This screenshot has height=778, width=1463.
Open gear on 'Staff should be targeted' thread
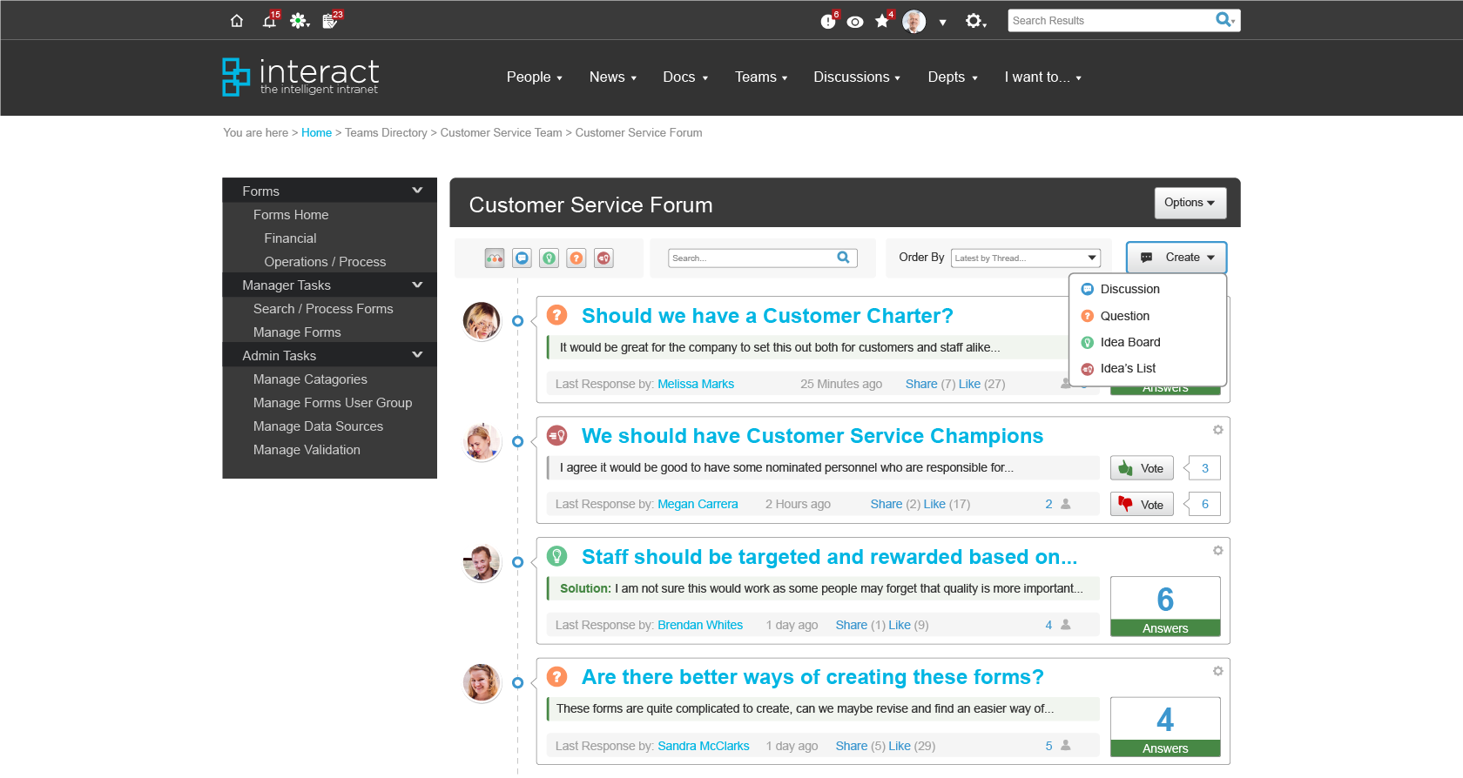pyautogui.click(x=1217, y=551)
